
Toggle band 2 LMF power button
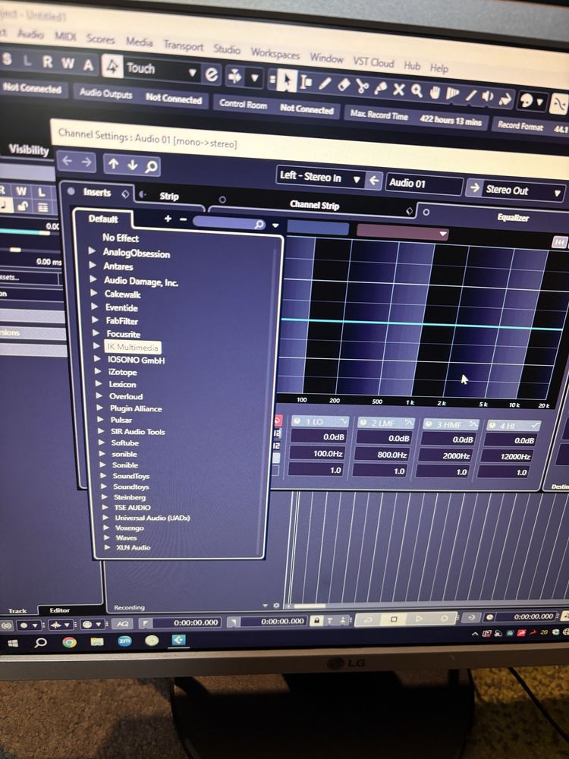[363, 423]
